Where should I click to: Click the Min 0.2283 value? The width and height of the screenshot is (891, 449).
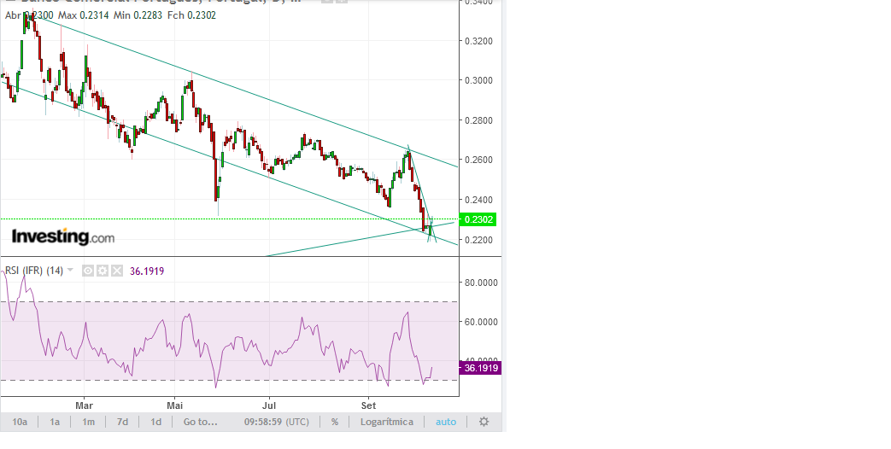click(x=138, y=15)
